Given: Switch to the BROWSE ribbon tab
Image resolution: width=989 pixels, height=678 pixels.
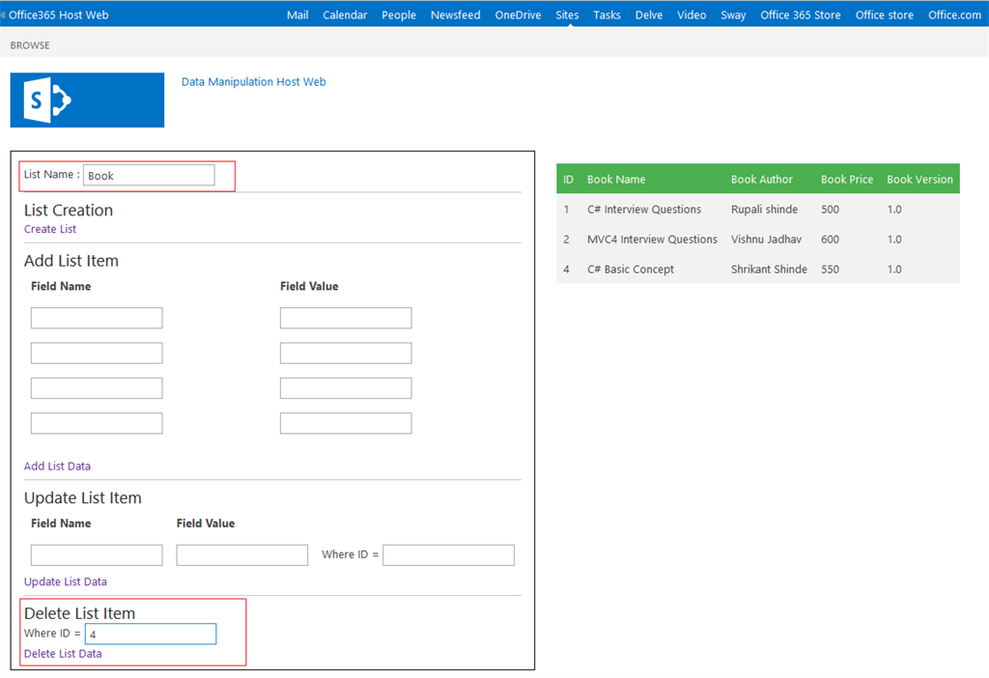Looking at the screenshot, I should 30,45.
